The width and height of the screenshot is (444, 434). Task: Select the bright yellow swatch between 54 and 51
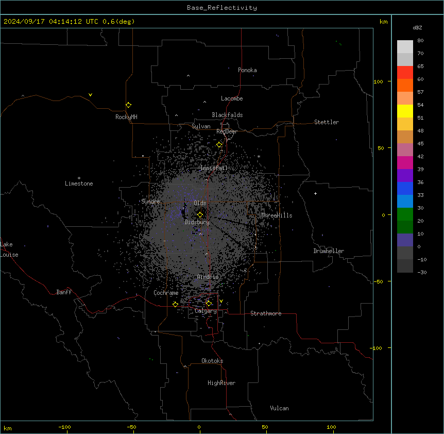tap(405, 111)
